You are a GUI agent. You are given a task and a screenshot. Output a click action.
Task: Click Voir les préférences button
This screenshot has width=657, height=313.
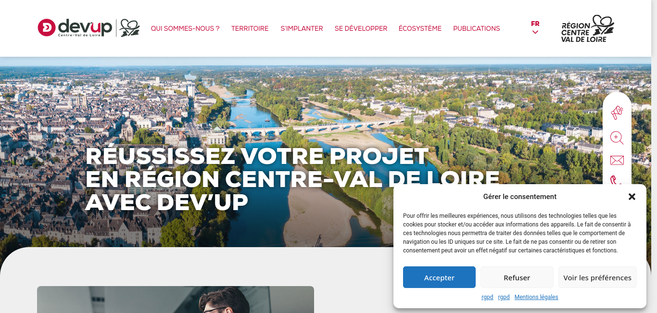tap(597, 277)
